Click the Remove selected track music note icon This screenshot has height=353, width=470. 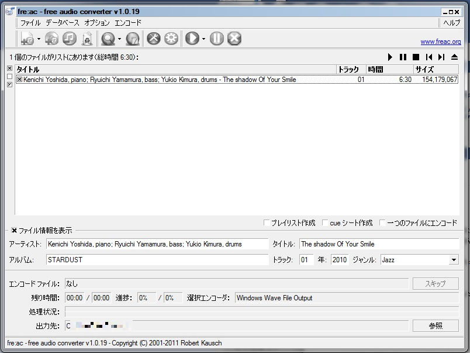pos(70,39)
